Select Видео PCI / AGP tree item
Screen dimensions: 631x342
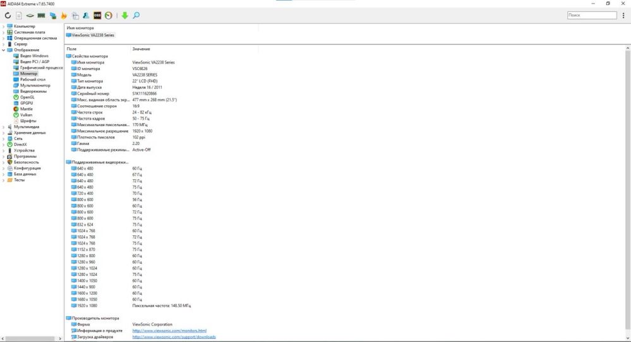coord(35,62)
